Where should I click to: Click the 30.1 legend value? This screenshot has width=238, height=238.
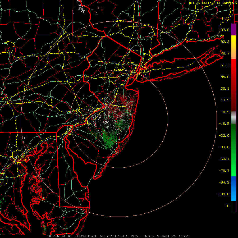[x=225, y=89]
